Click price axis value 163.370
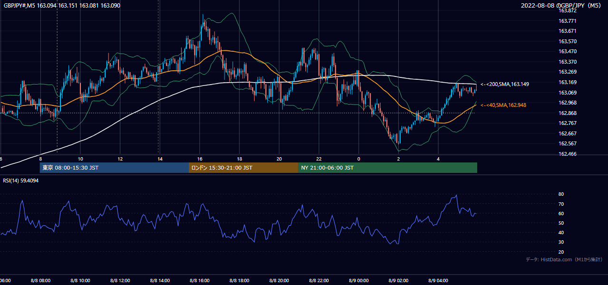Screen dimensions: 608x285 (568, 62)
